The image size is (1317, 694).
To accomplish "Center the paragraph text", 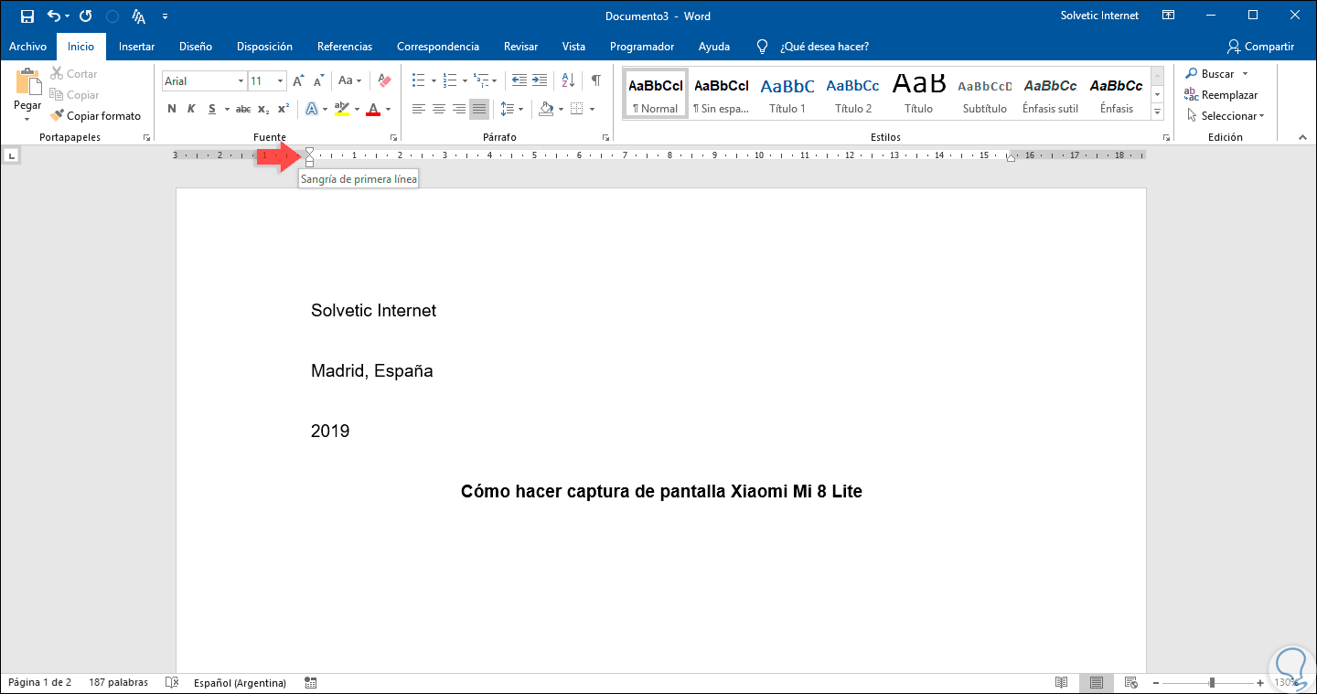I will pos(439,109).
